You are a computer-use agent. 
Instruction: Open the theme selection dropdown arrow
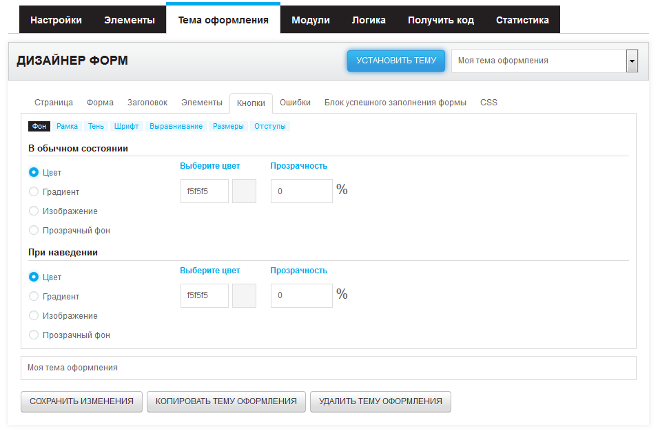(632, 61)
